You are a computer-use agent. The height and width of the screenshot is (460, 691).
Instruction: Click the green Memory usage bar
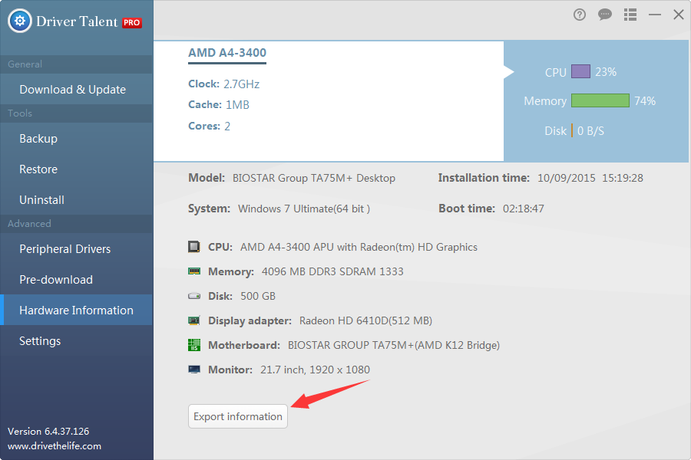click(x=600, y=100)
